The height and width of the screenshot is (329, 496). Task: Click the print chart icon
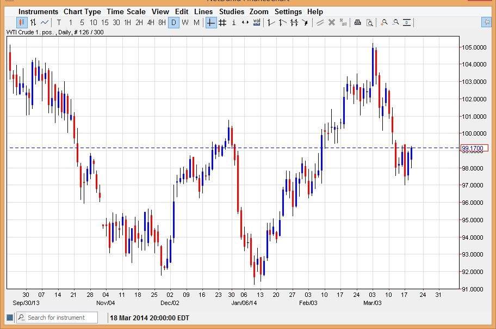pyautogui.click(x=357, y=22)
